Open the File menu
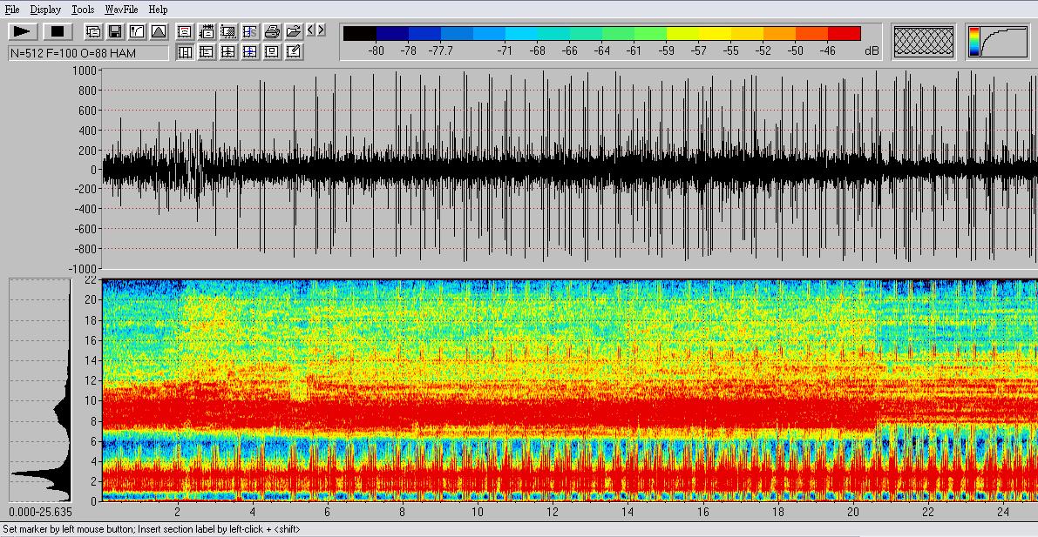This screenshot has height=537, width=1038. click(12, 10)
